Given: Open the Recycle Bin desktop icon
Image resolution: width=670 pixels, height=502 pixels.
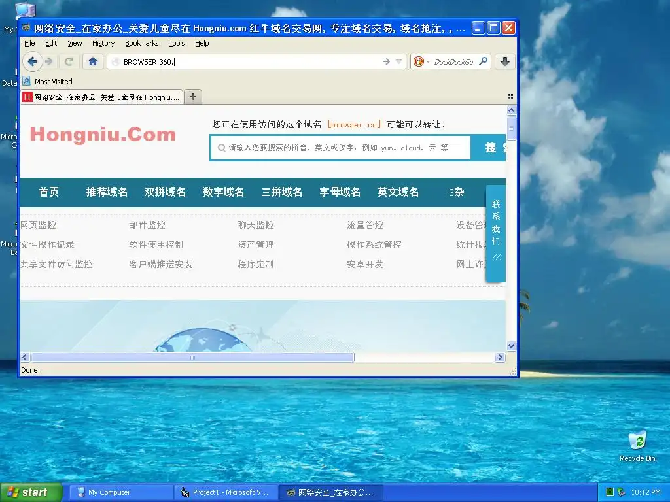Looking at the screenshot, I should (x=637, y=446).
